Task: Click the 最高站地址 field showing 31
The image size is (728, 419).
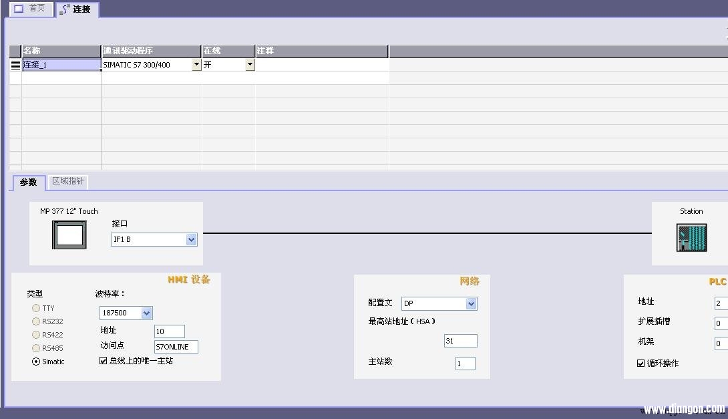Action: point(460,341)
